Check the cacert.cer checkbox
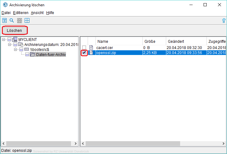 coord(84,47)
